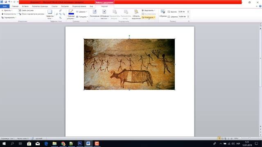Click the Ширина width input field
262x147 pixels.
point(183,17)
